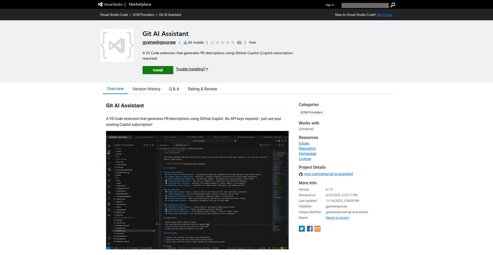Share extension on Facebook
493x255 pixels.
point(310,229)
